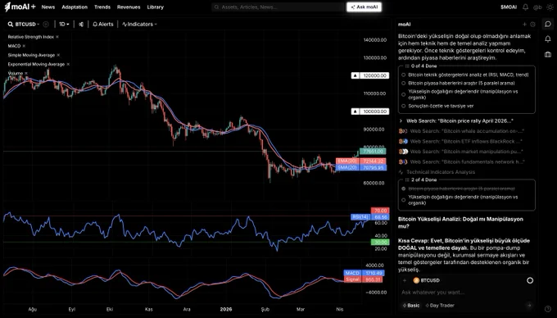Start a new chat with plus icon
The width and height of the screenshot is (557, 318).
524,25
